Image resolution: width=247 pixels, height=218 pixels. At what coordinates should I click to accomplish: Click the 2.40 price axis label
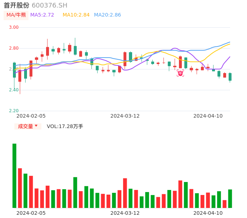click(x=14, y=90)
